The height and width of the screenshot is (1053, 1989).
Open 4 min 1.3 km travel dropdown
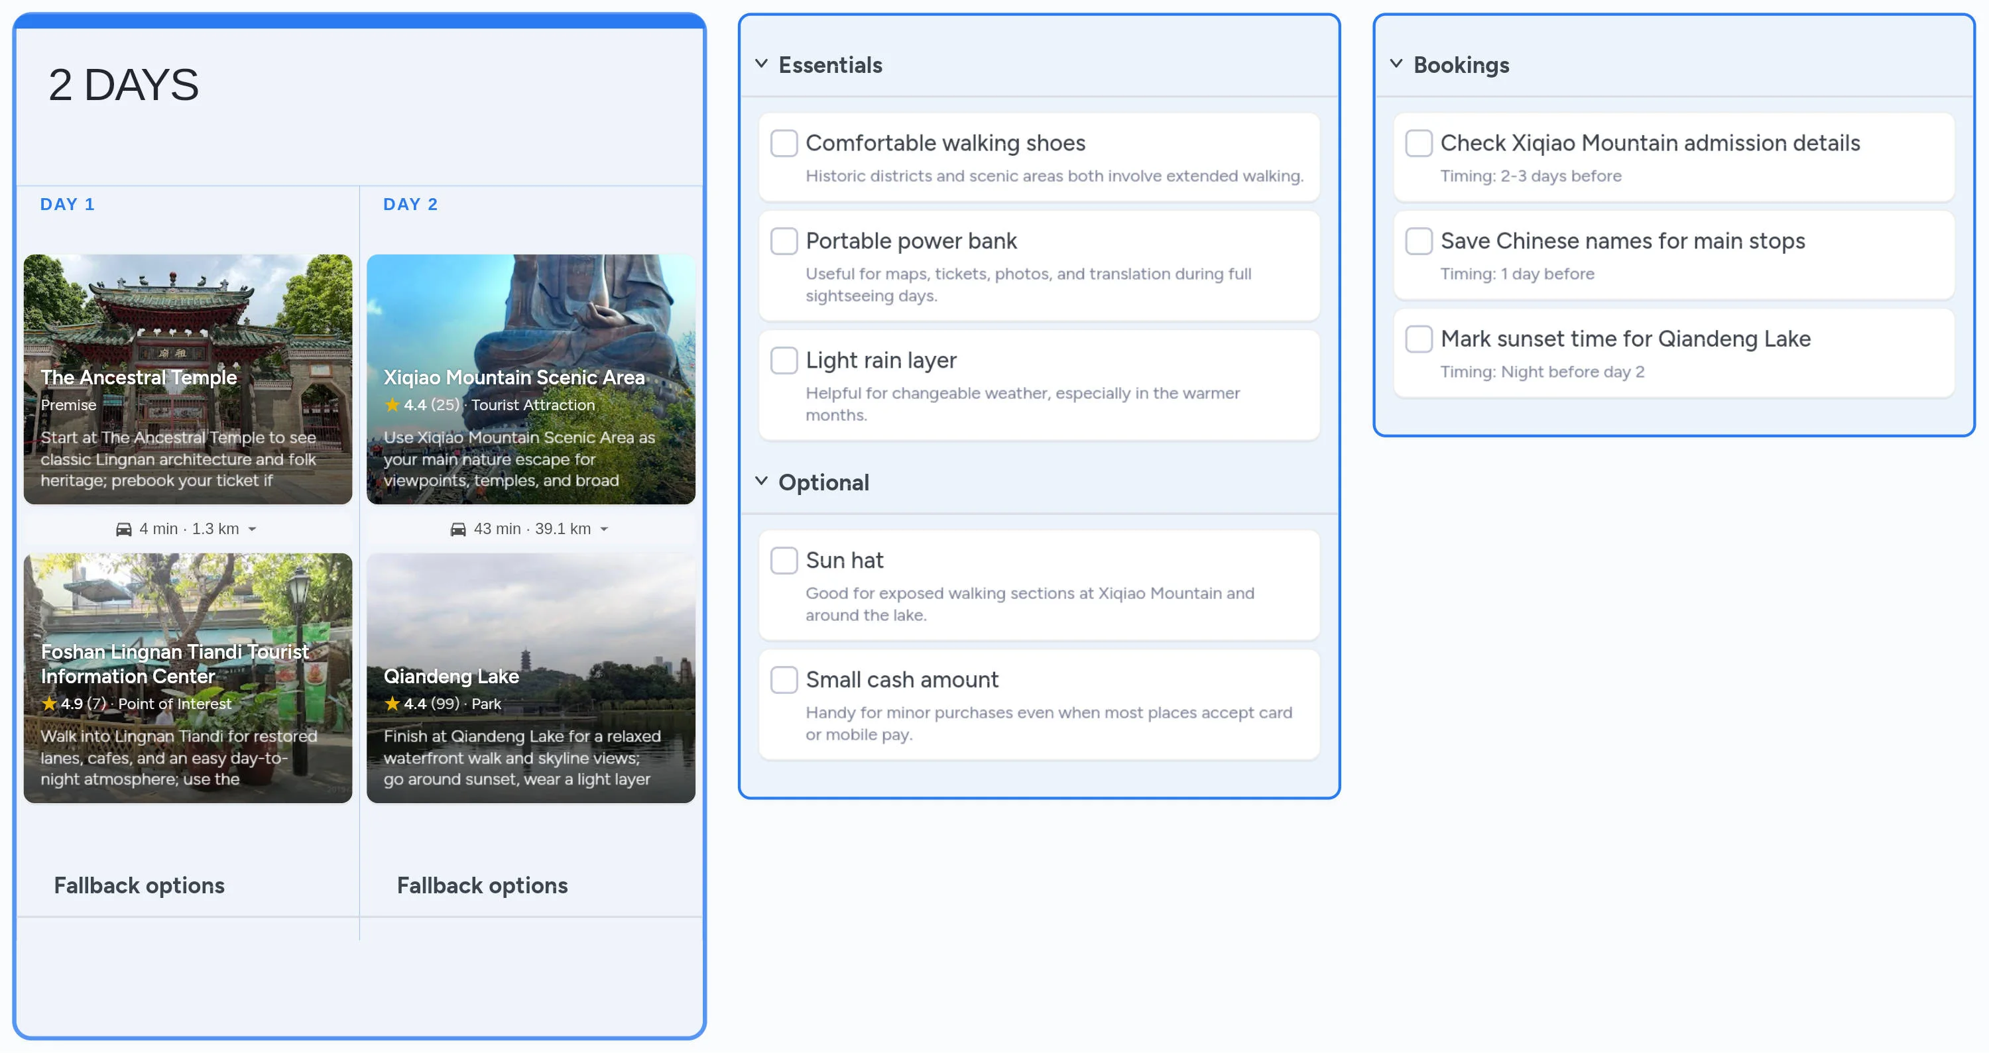tap(252, 529)
